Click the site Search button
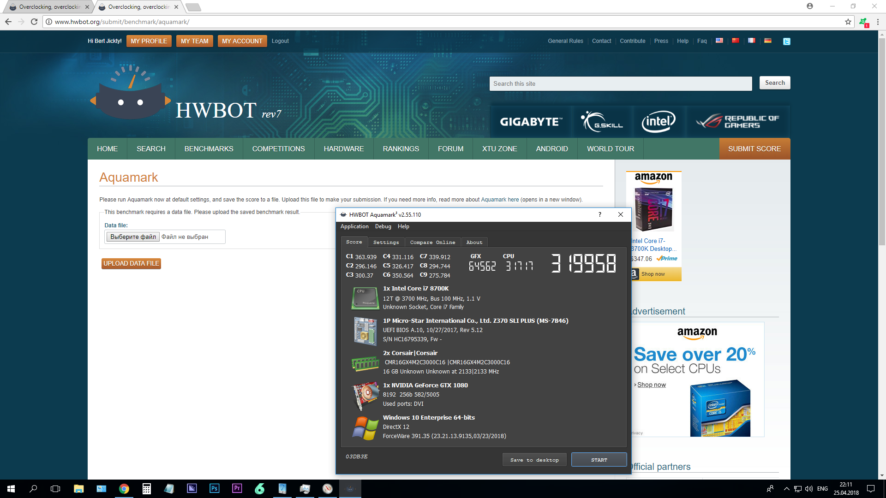Viewport: 886px width, 498px height. 775,83
